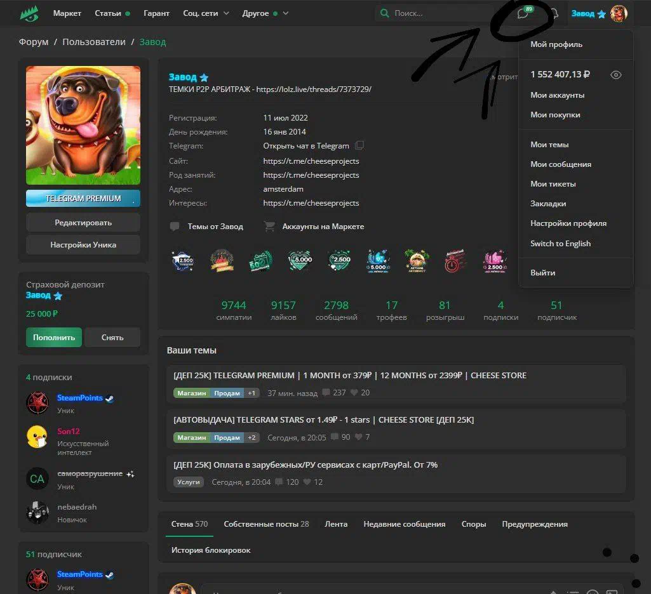Open nebaedrah avatar

tap(37, 512)
